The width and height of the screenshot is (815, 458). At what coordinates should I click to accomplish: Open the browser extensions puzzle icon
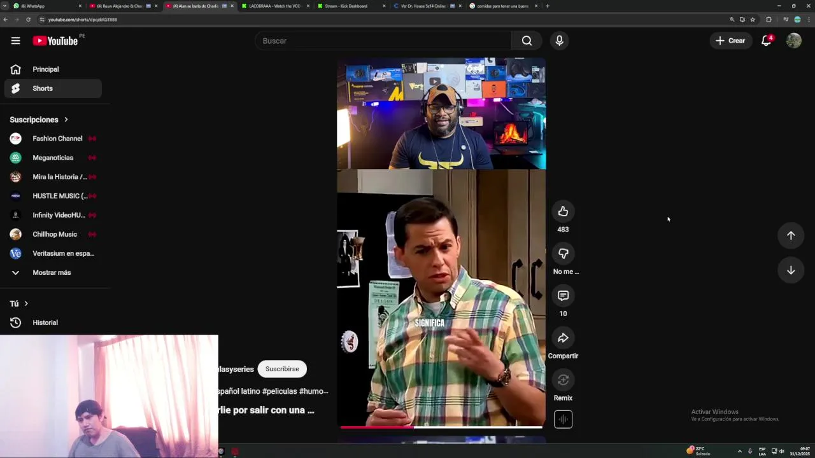pos(769,20)
